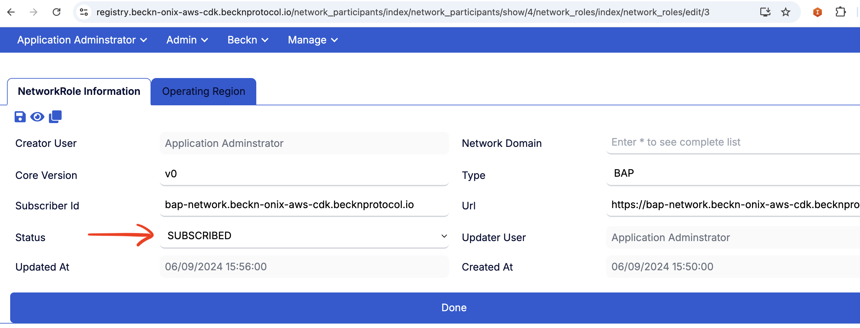Click the save floppy disk icon
This screenshot has width=860, height=328.
20,117
